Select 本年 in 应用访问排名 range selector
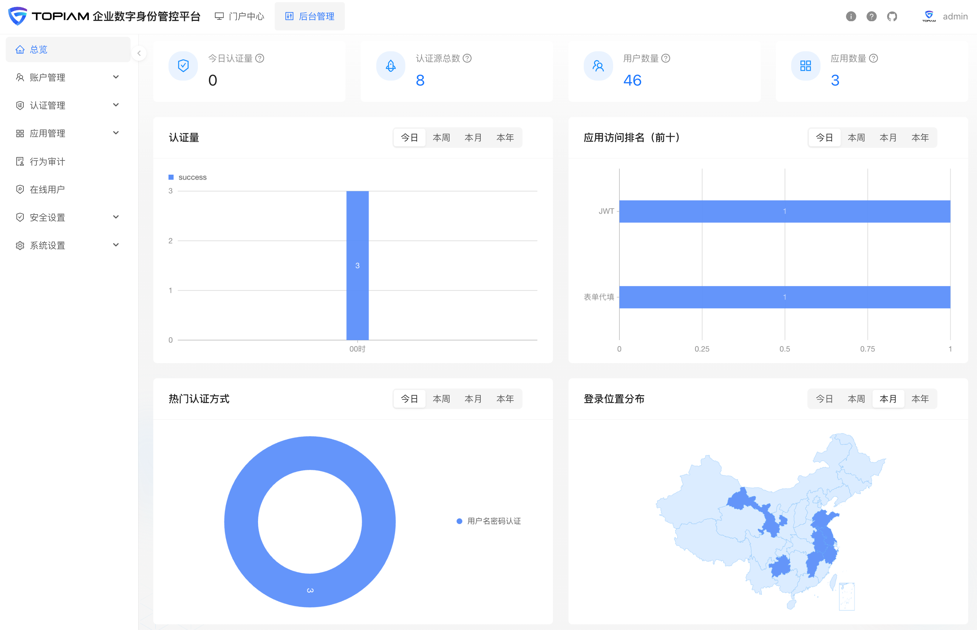The width and height of the screenshot is (977, 630). pyautogui.click(x=920, y=138)
